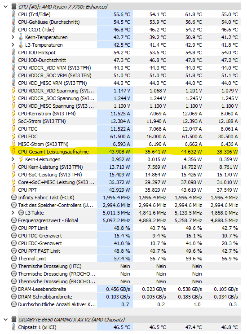This screenshot has height=334, width=247.
Task: Collapse the CPU [#0] AMD Ryzen 7 7700 group
Action: pos(5,7)
